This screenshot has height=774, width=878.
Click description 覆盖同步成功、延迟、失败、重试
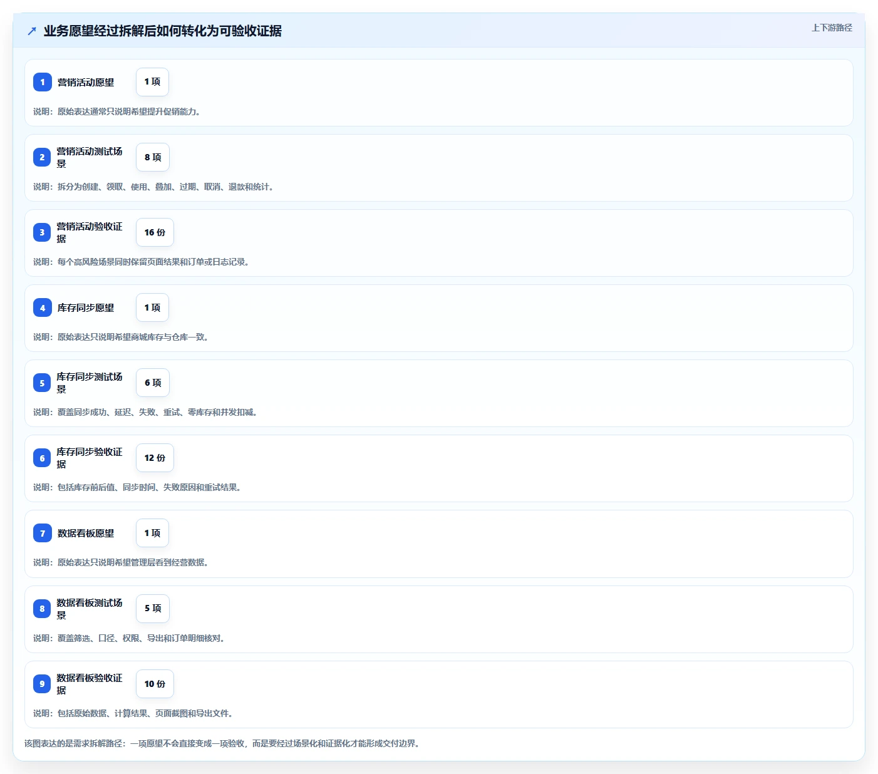click(145, 412)
